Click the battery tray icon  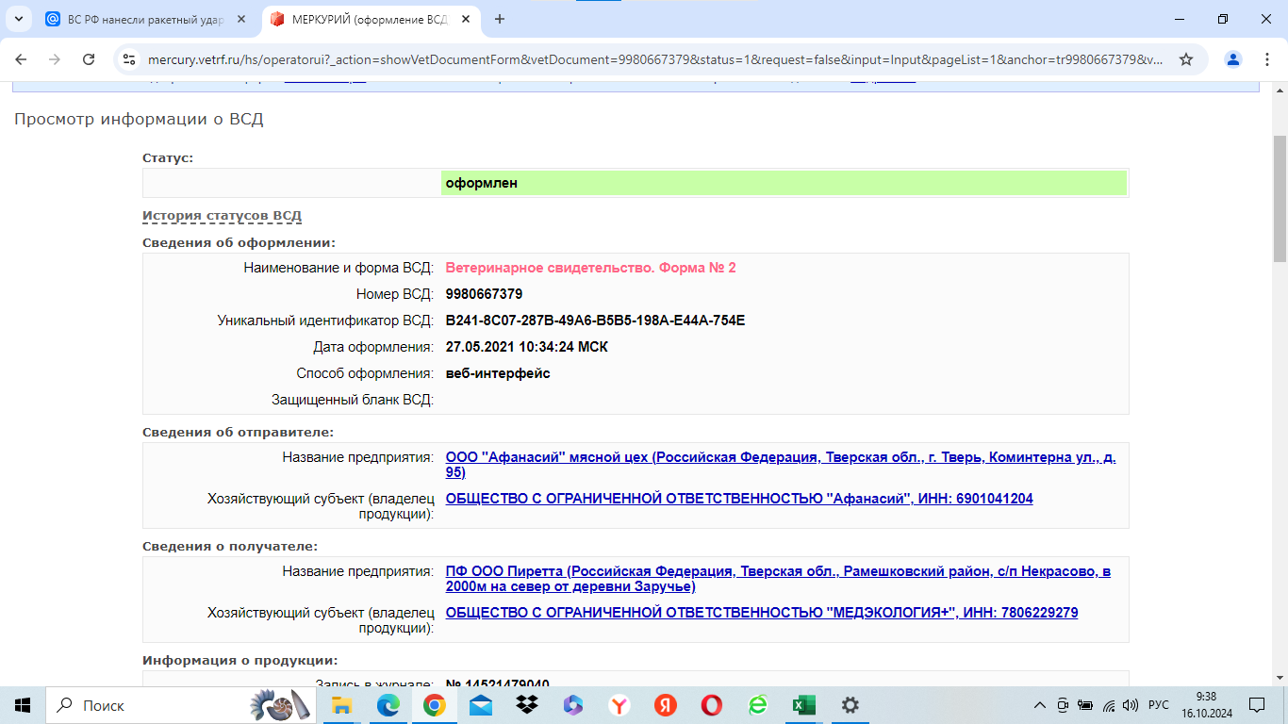[1085, 705]
